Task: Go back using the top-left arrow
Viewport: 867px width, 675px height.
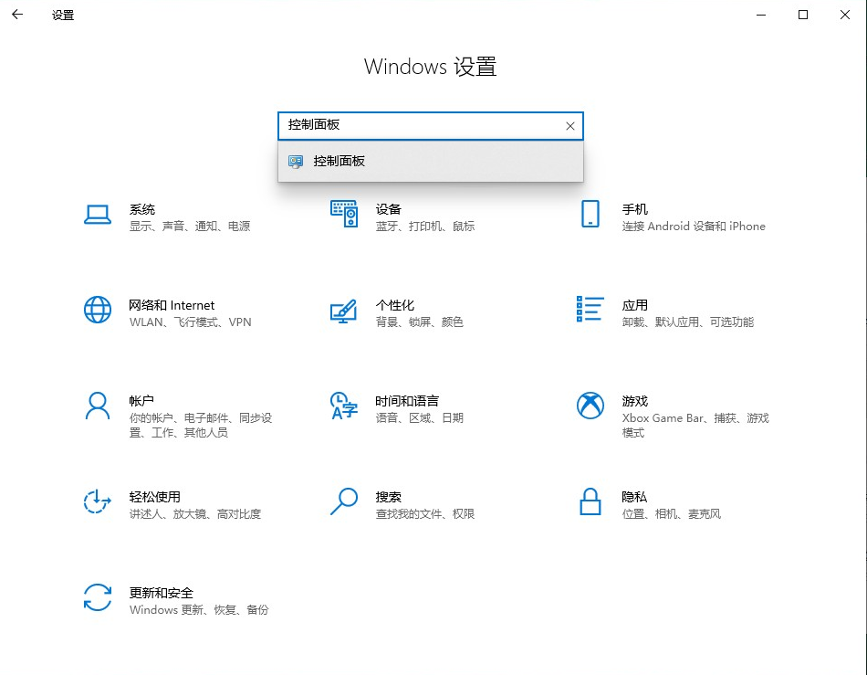Action: coord(17,15)
